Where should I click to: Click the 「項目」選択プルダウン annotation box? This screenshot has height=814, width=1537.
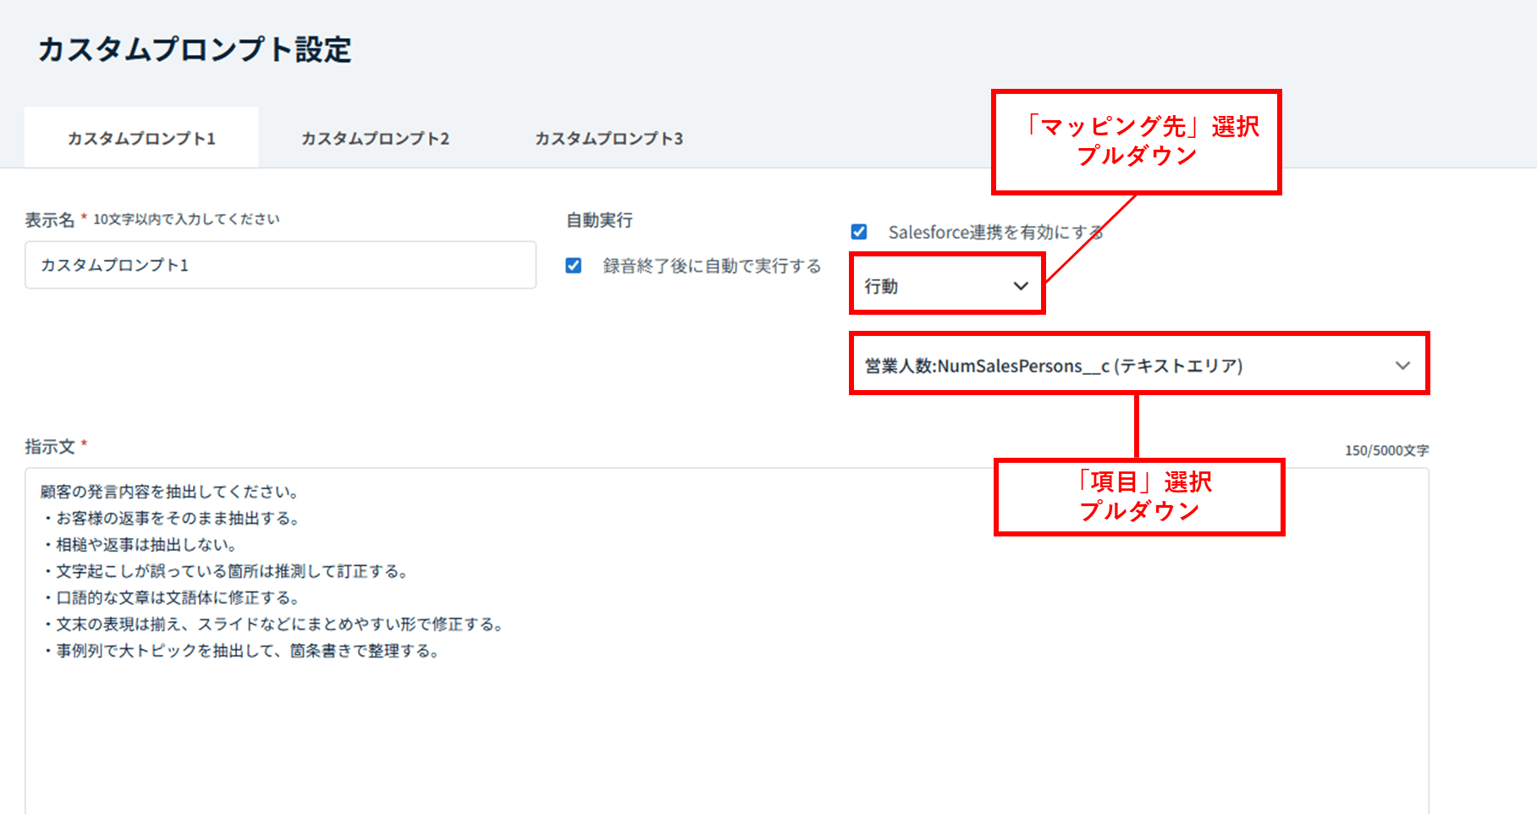(1139, 497)
